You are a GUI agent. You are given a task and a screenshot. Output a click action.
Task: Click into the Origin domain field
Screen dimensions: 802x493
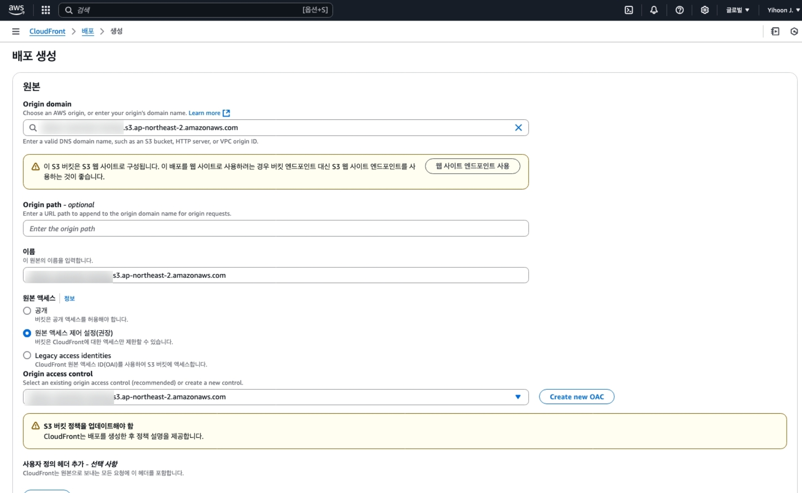pos(276,127)
